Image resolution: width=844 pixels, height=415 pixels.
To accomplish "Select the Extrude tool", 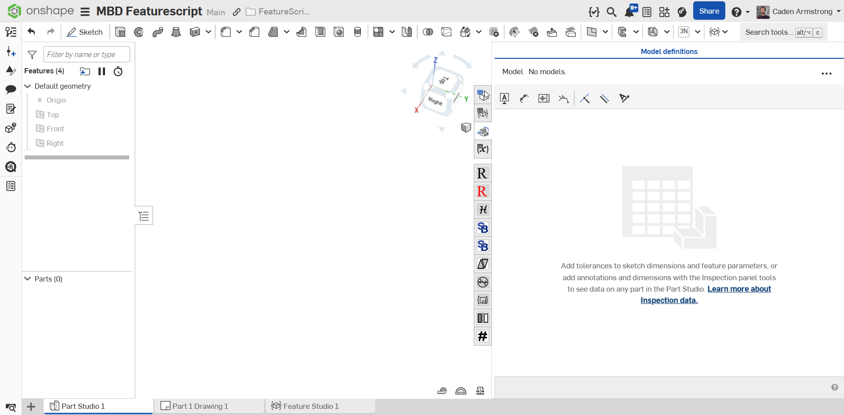I will (x=120, y=32).
